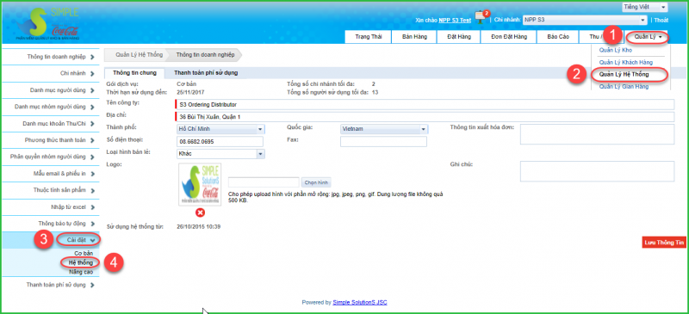Viewport: 689px width, 314px height.
Task: Open the Đơn Đặt Hàng top menu
Action: click(509, 37)
